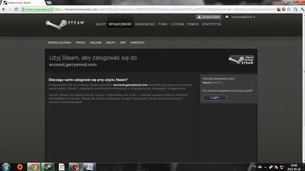Open the SPOŁECZNOŚĆ community menu
305x171 pixels.
click(x=120, y=24)
